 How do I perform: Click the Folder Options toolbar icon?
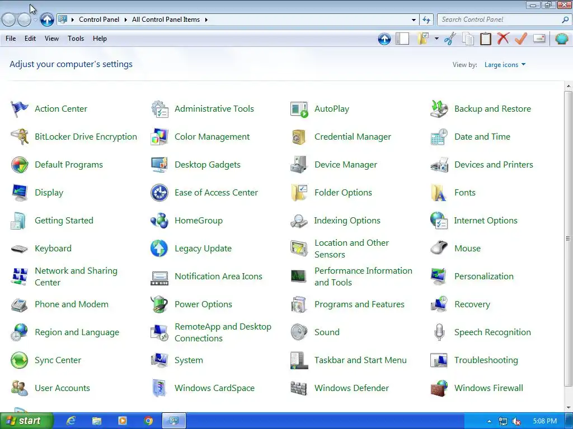(x=423, y=39)
